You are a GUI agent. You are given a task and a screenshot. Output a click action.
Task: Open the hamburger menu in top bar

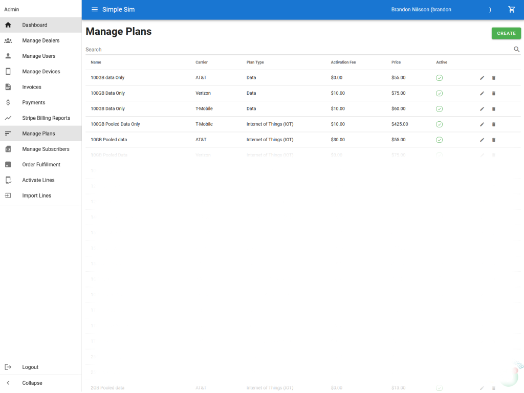click(x=95, y=10)
